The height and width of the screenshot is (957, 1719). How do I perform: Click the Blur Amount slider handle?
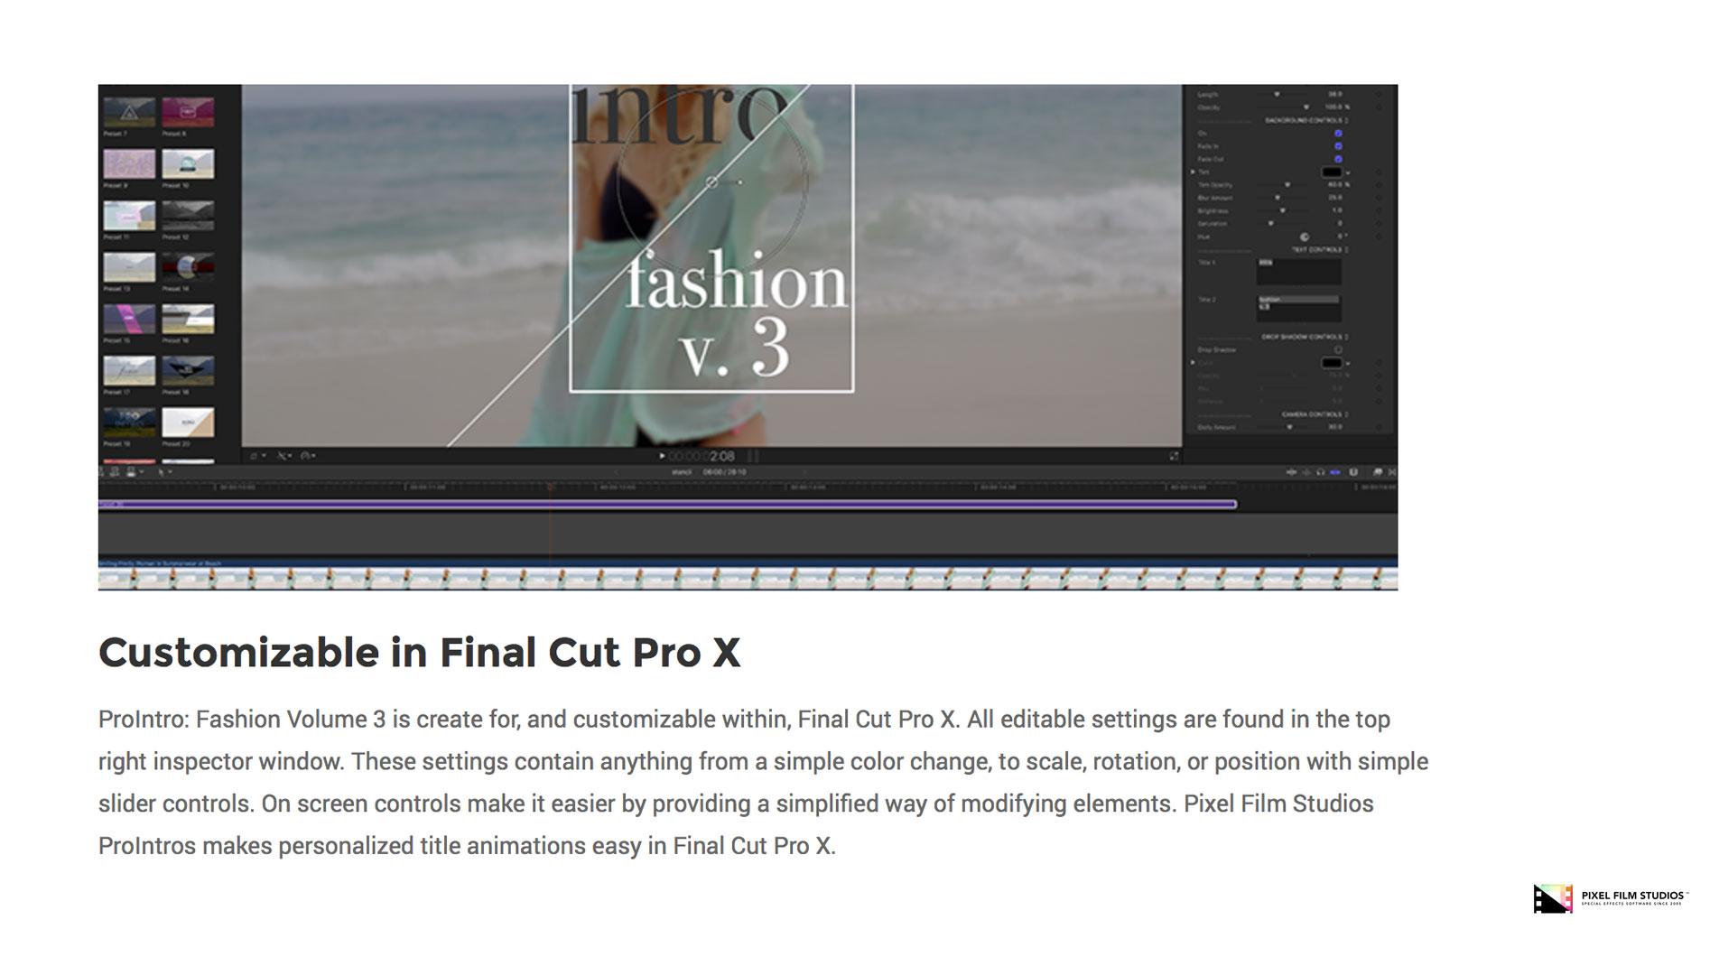pos(1278,198)
